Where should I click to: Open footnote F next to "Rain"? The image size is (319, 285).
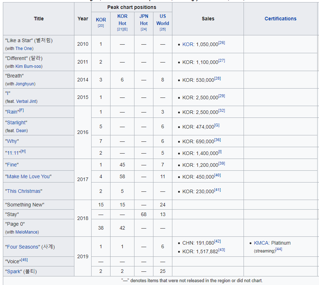coord(21,110)
